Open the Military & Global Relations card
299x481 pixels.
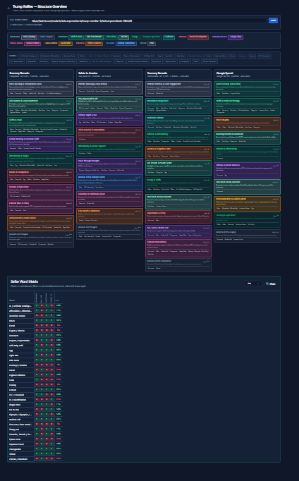(x=247, y=170)
